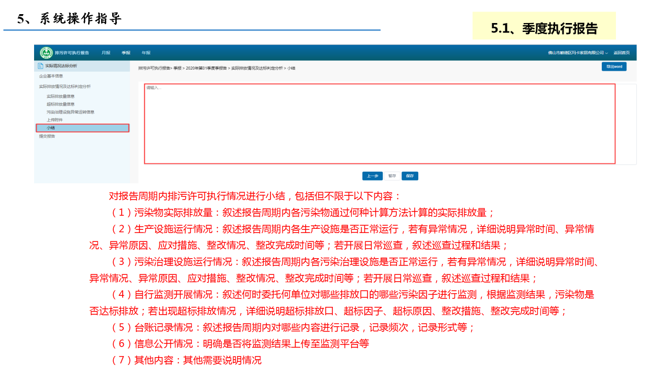Go to 上传附件 in the sidebar

coord(55,120)
